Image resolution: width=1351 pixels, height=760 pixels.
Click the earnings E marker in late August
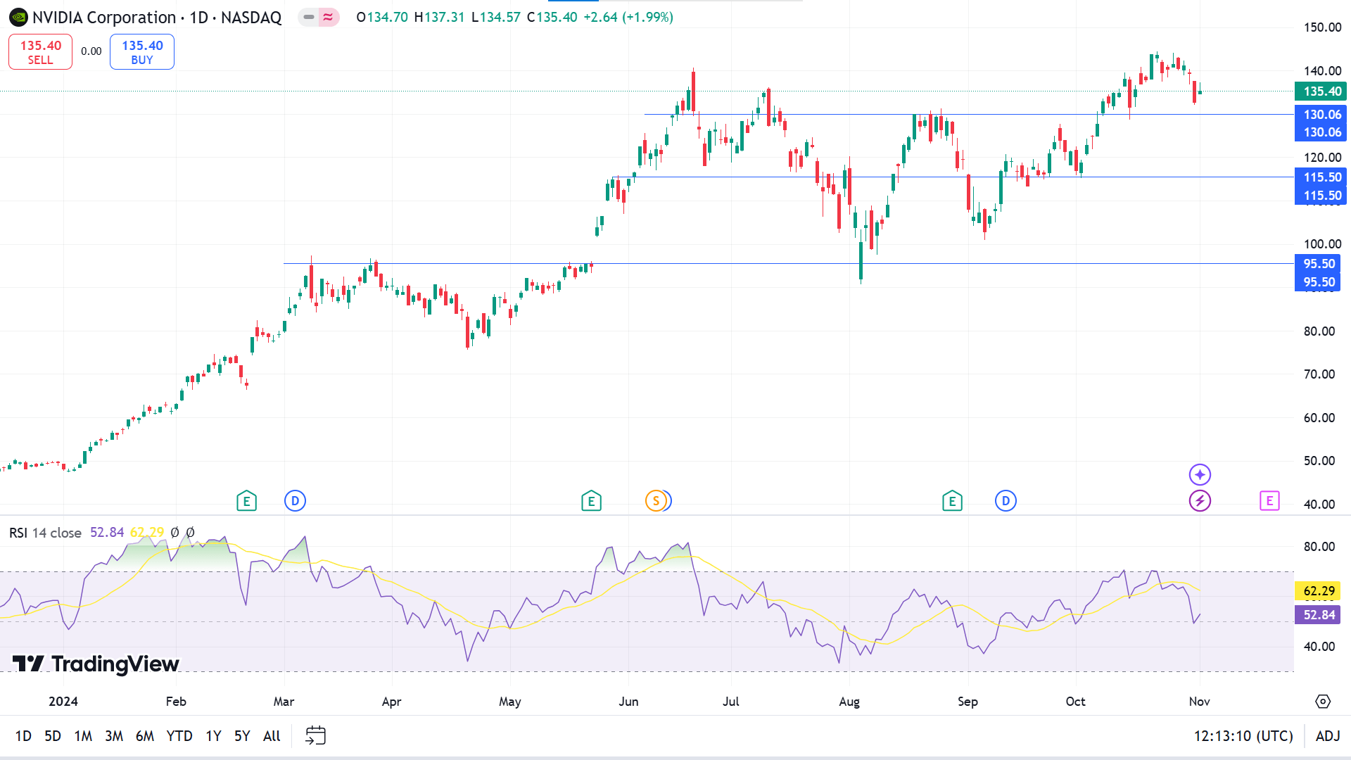tap(952, 501)
